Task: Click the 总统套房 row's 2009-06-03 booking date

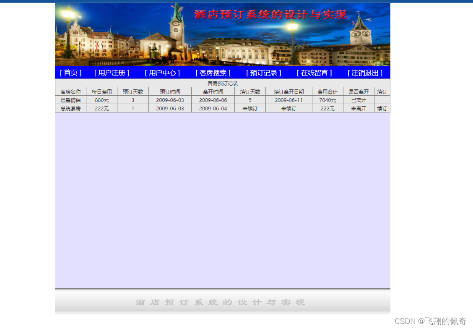Action: [170, 108]
